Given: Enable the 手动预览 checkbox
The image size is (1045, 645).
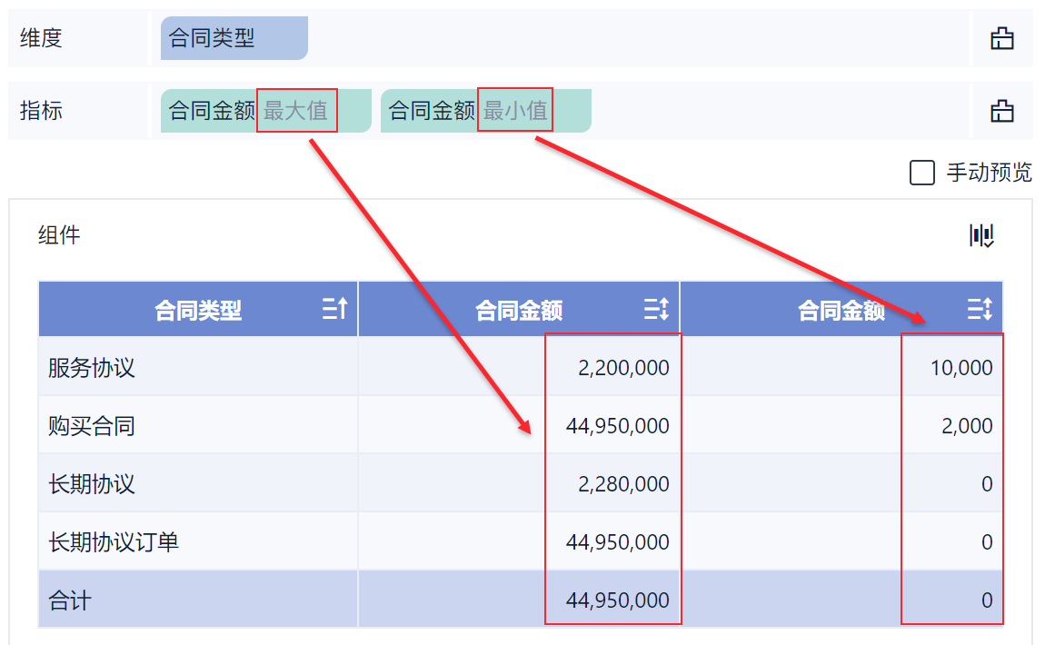Looking at the screenshot, I should pyautogui.click(x=922, y=173).
